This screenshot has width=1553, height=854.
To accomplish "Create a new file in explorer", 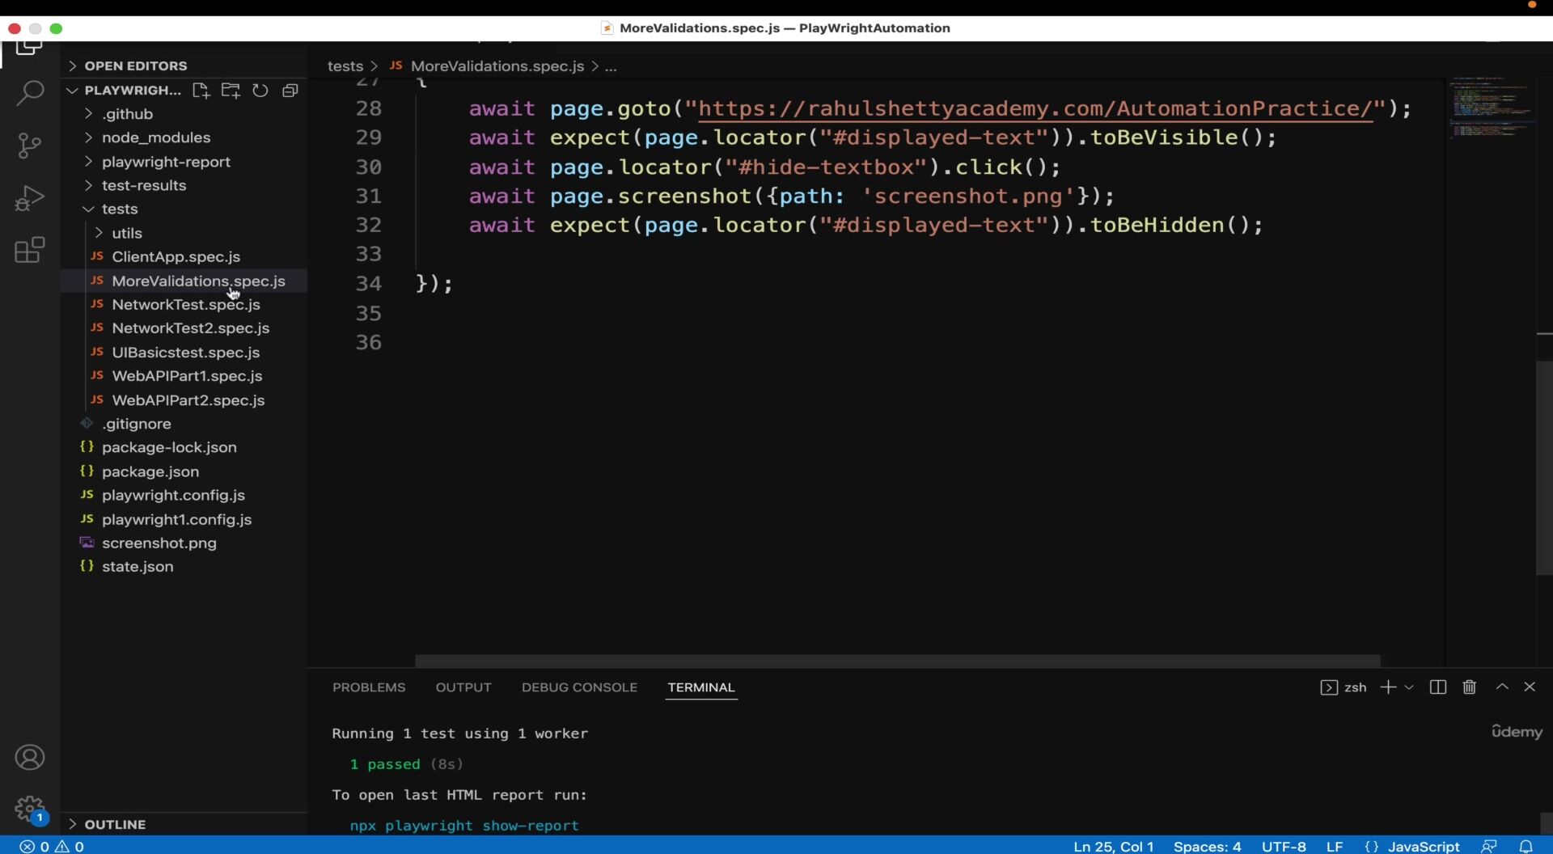I will pos(201,91).
